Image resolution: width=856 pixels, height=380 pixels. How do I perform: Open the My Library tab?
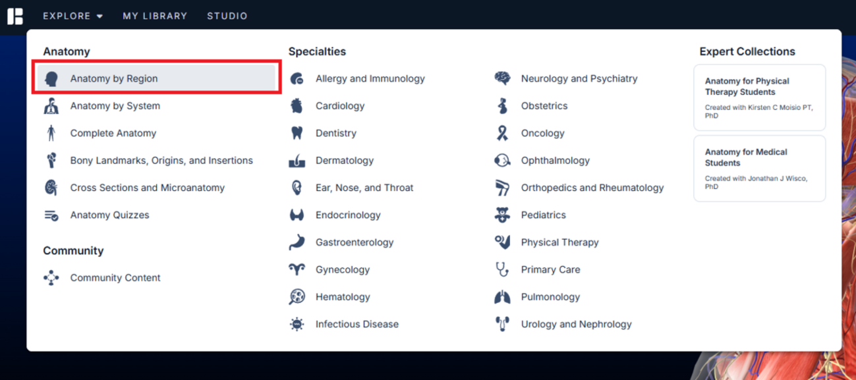pos(155,16)
